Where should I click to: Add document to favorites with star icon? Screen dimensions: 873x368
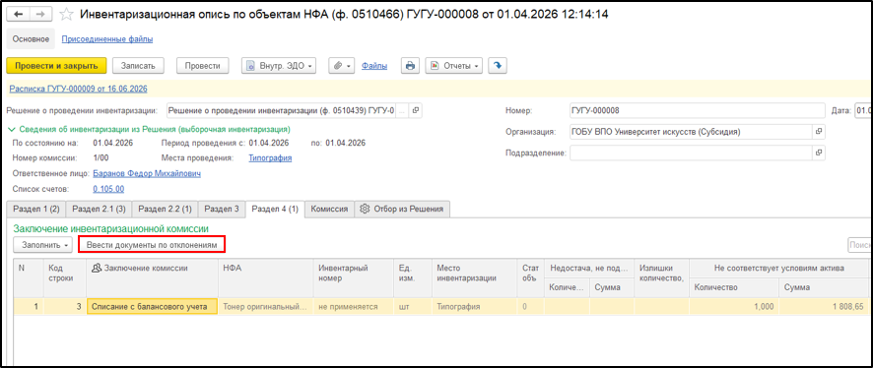(x=66, y=15)
